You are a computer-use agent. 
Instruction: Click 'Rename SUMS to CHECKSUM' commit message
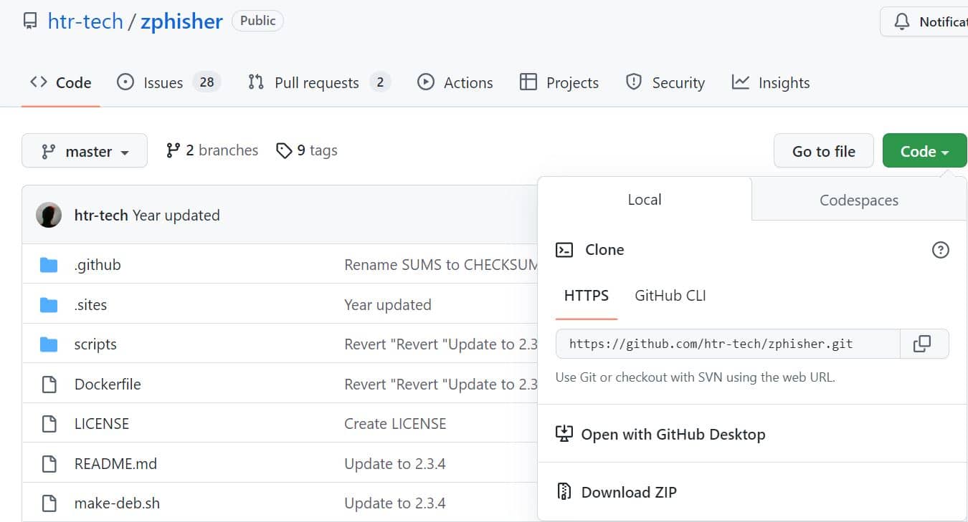[x=441, y=265]
